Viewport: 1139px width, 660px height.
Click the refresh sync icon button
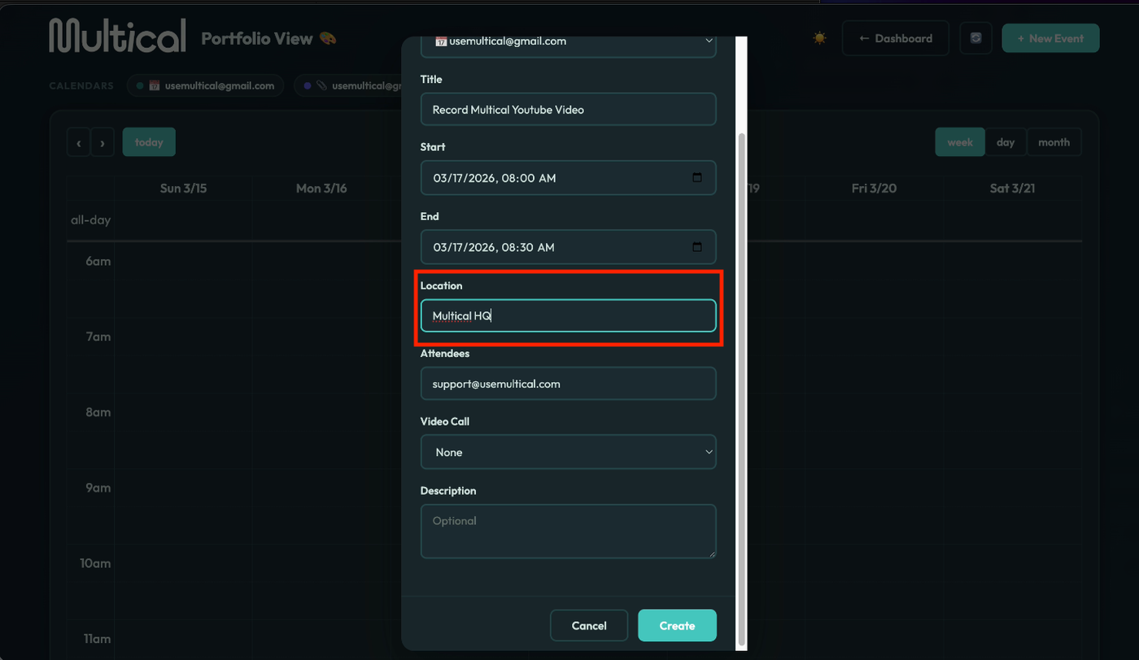click(x=975, y=38)
